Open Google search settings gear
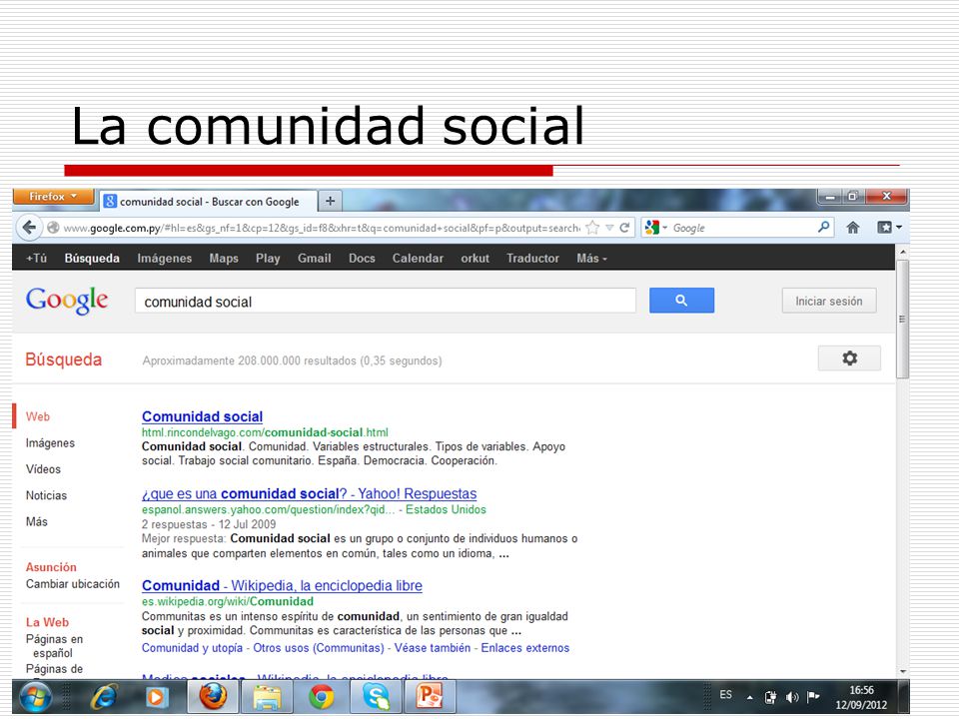Image resolution: width=959 pixels, height=719 pixels. click(x=849, y=359)
